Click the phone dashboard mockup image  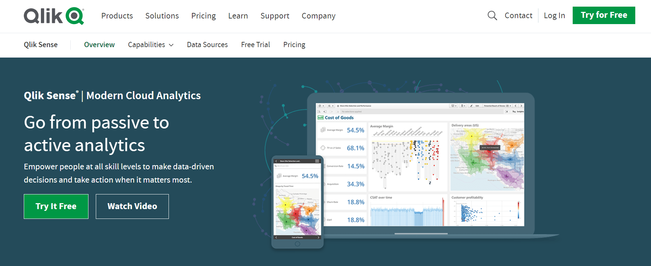(298, 202)
